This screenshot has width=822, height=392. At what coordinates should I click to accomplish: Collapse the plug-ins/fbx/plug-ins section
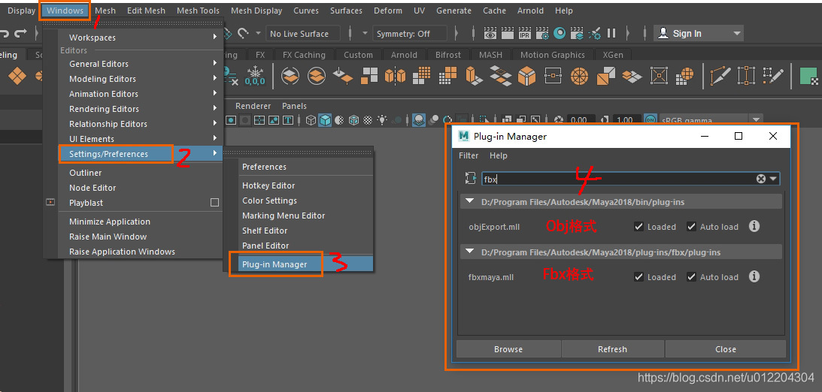(x=470, y=252)
